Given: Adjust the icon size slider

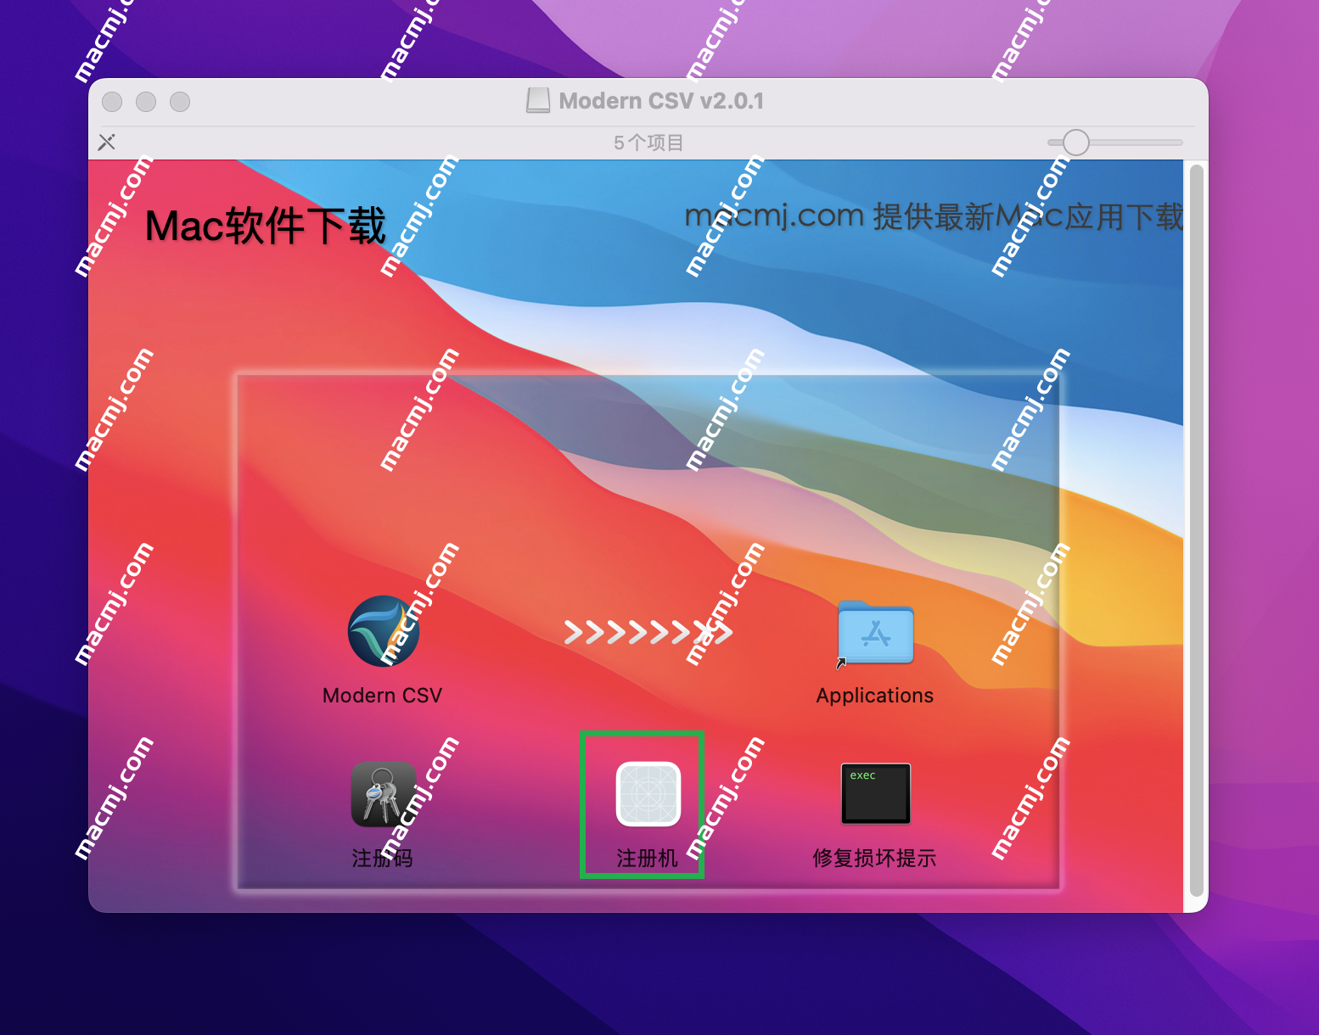Looking at the screenshot, I should (1114, 143).
